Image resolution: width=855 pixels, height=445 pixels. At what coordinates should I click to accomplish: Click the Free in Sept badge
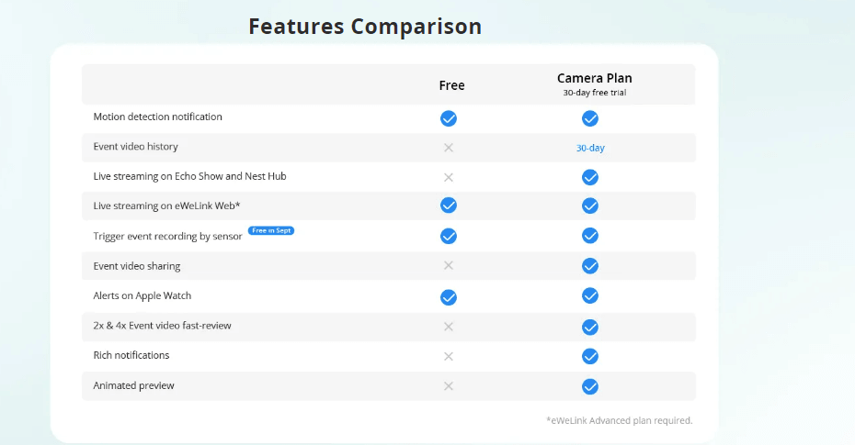(271, 230)
